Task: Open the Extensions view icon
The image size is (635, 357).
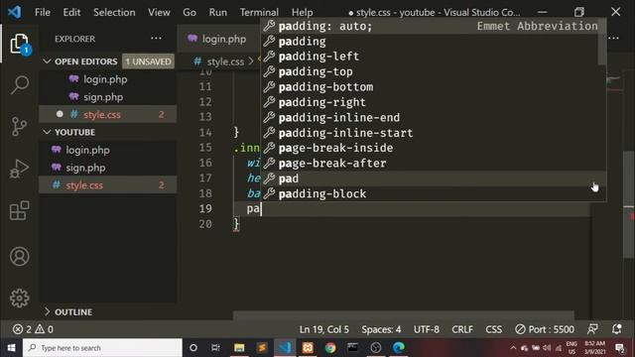Action: click(19, 210)
